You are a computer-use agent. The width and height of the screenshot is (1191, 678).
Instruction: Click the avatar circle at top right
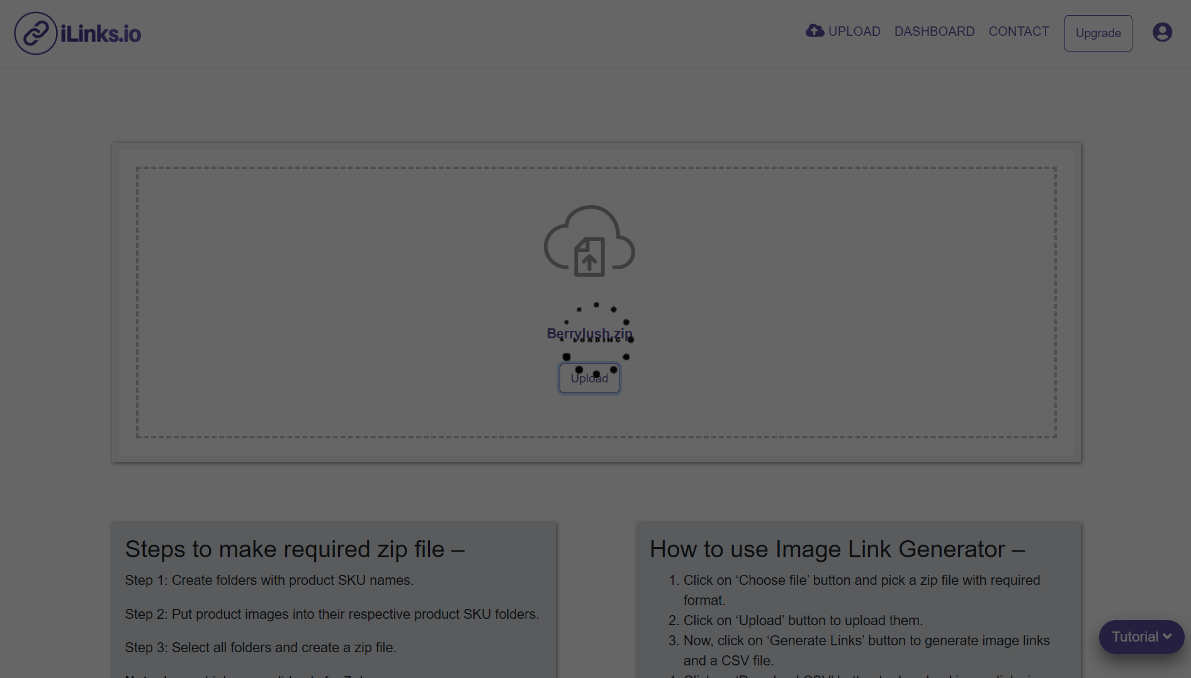click(x=1161, y=32)
